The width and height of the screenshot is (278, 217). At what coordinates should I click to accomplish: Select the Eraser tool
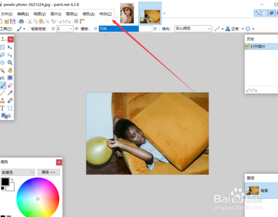(10, 85)
